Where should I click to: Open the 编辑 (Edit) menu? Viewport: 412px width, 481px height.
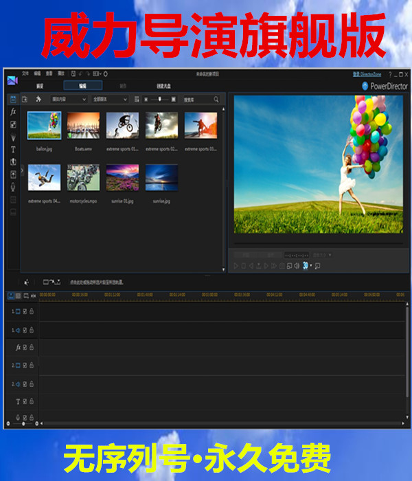37,74
